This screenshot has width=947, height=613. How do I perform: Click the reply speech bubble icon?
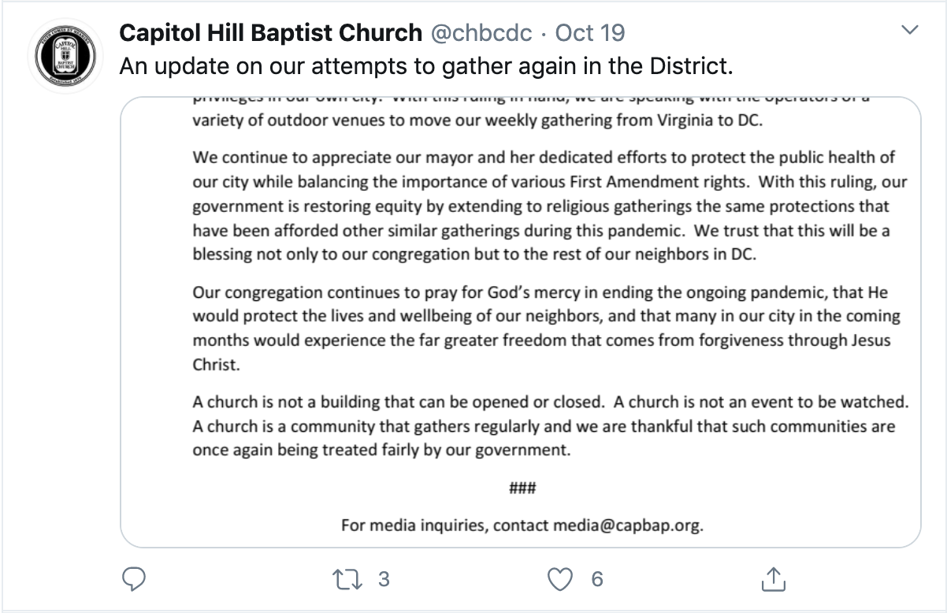[x=135, y=580]
